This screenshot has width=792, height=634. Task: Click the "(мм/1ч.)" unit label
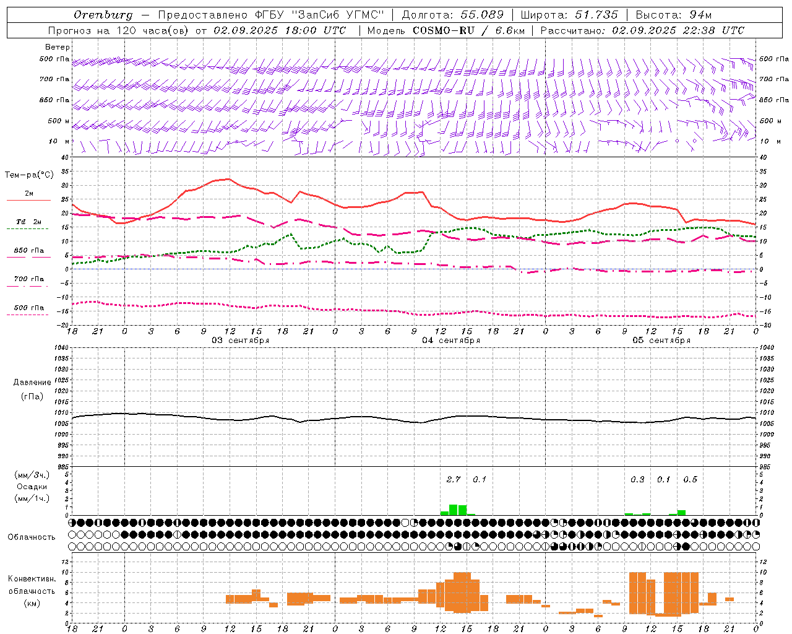(x=32, y=498)
